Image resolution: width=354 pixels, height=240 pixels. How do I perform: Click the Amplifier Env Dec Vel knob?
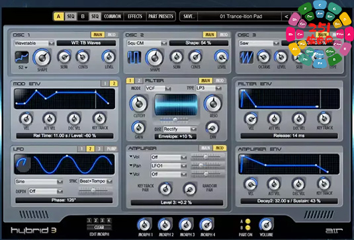pos(298,184)
